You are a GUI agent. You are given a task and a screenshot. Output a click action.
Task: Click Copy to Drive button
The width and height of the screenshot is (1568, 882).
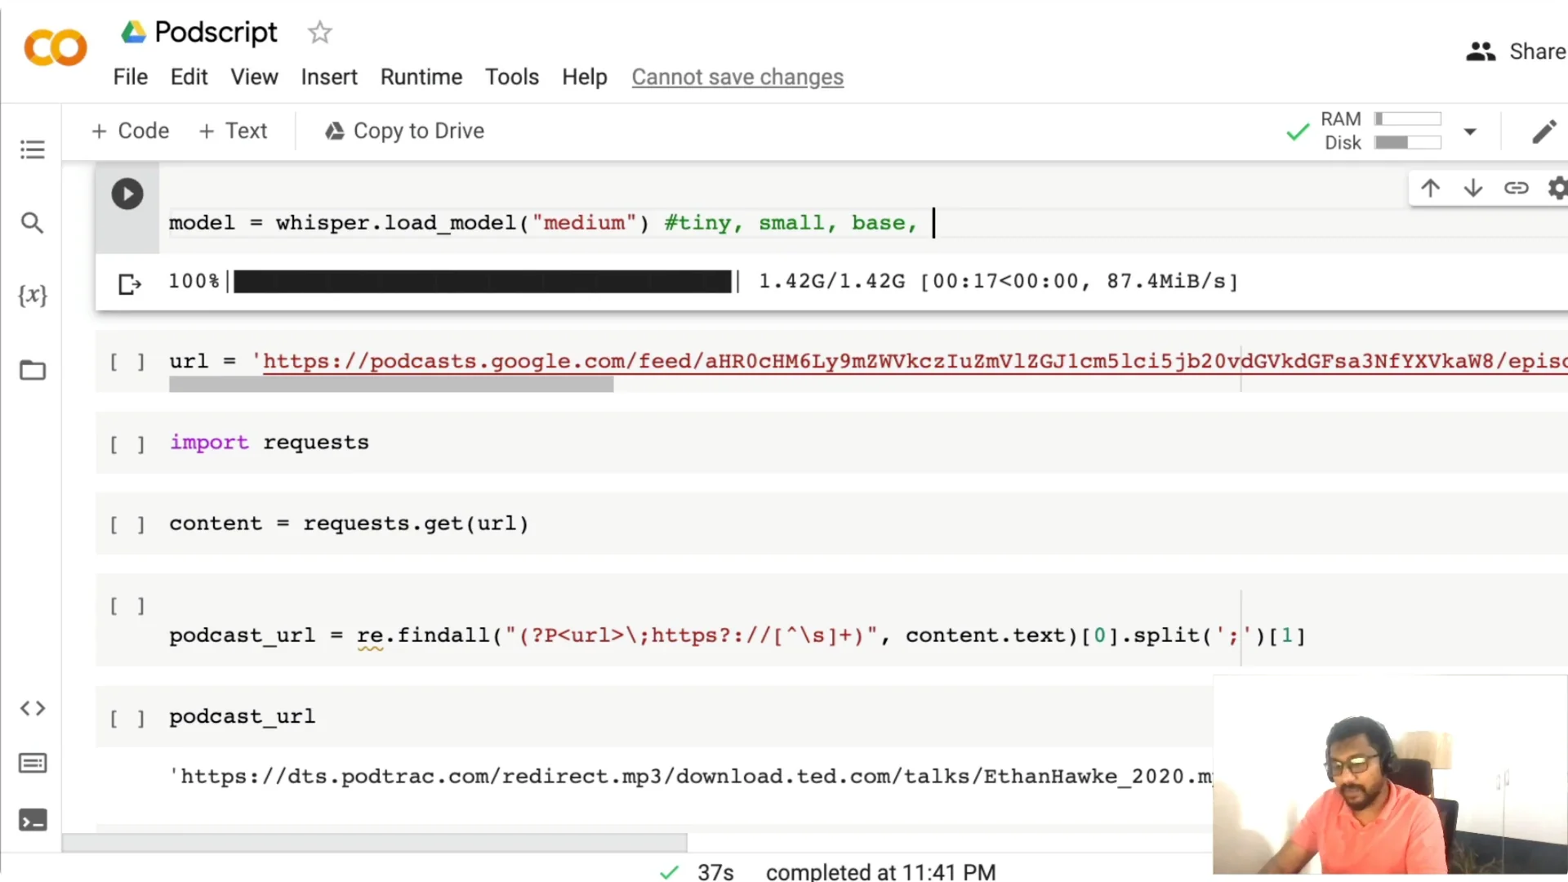pos(405,131)
